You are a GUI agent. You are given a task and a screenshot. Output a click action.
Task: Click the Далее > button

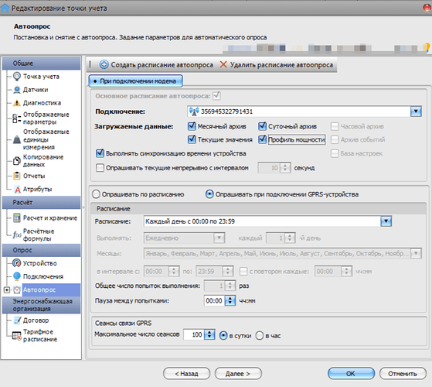click(238, 374)
